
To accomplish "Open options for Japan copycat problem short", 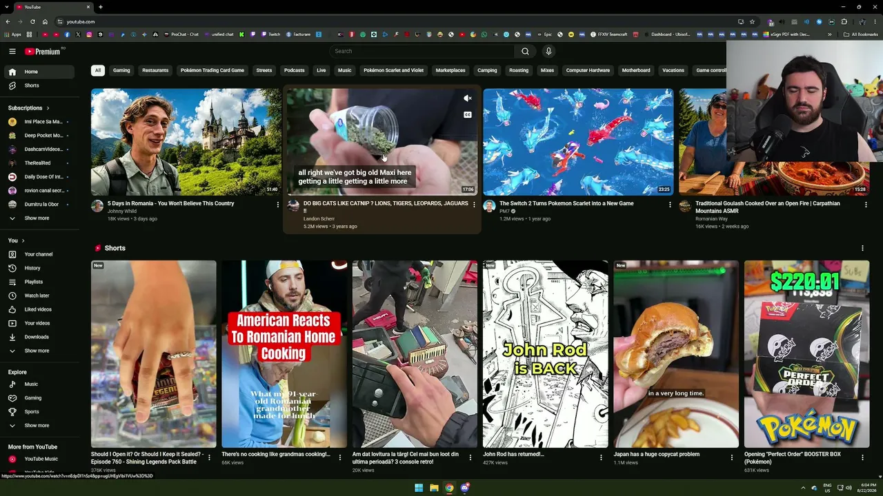I will coord(732,457).
